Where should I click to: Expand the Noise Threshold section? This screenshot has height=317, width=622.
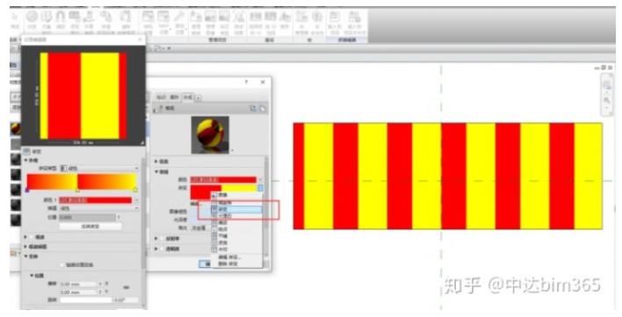click(26, 247)
